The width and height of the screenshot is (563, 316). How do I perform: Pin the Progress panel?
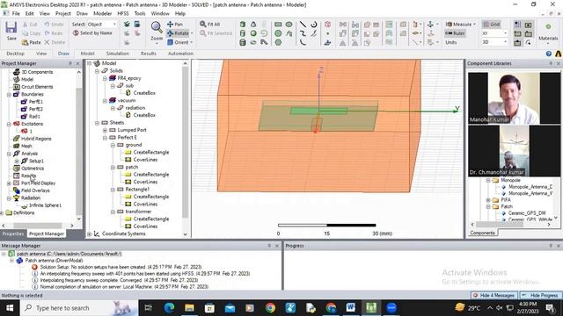pyautogui.click(x=551, y=246)
